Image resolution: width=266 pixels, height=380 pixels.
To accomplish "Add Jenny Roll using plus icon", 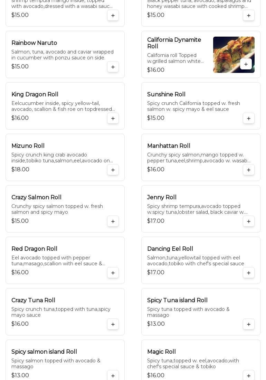I will point(249,221).
